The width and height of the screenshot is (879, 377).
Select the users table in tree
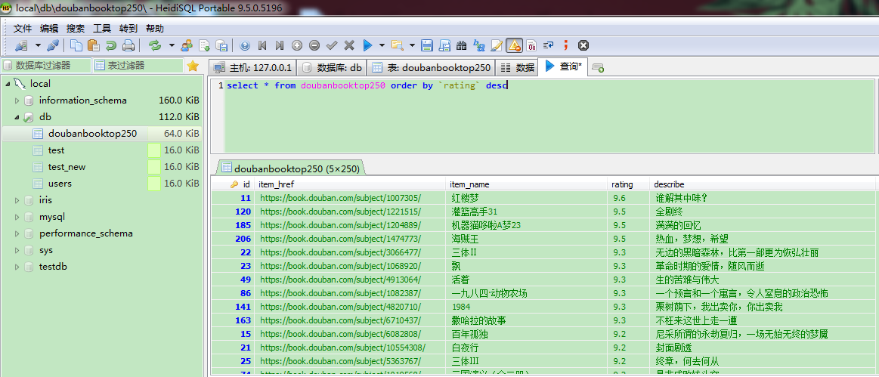[x=60, y=184]
